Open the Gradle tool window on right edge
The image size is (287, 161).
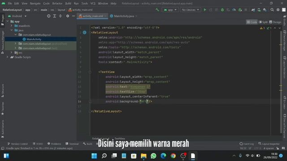pyautogui.click(x=285, y=21)
